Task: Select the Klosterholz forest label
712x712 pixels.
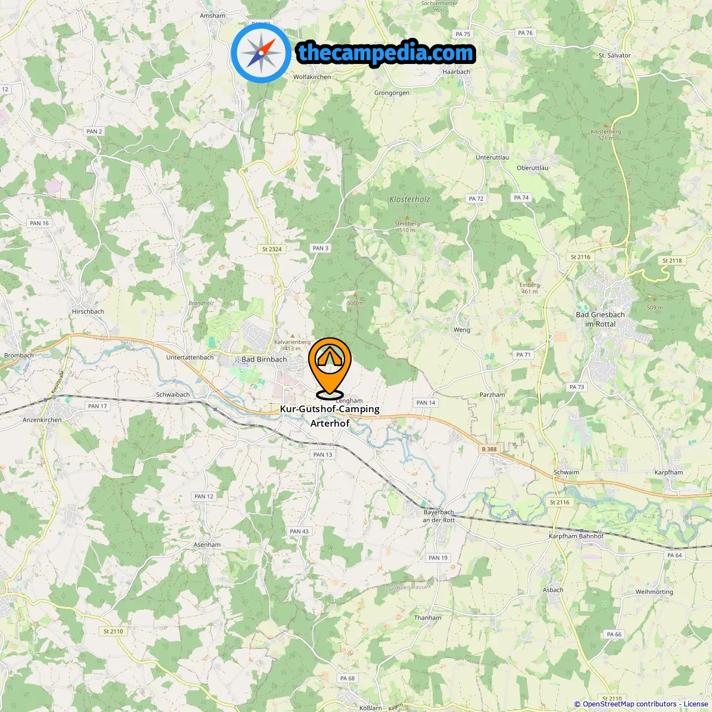Action: point(410,199)
